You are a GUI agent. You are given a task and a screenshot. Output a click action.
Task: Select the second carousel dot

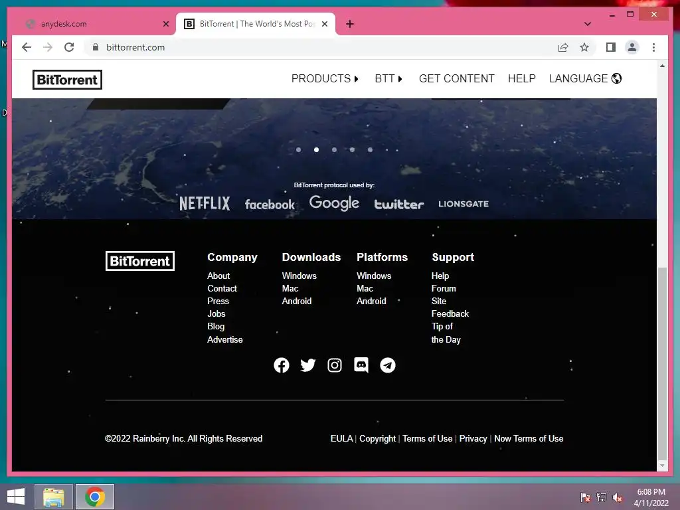316,149
